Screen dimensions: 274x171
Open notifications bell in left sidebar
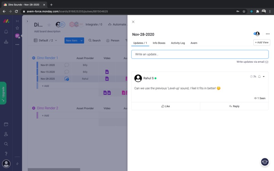point(6,32)
